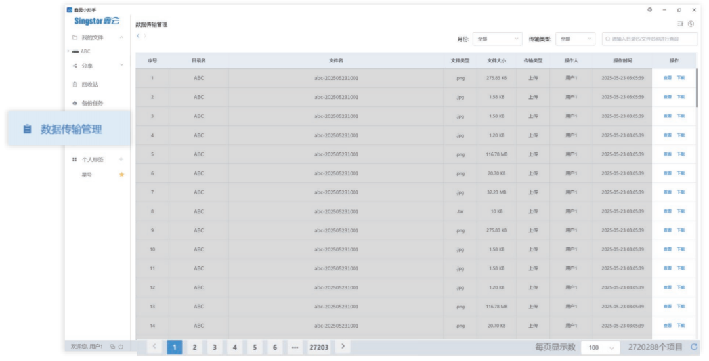Go forward with the grey right arrow
The image size is (709, 361).
click(145, 36)
